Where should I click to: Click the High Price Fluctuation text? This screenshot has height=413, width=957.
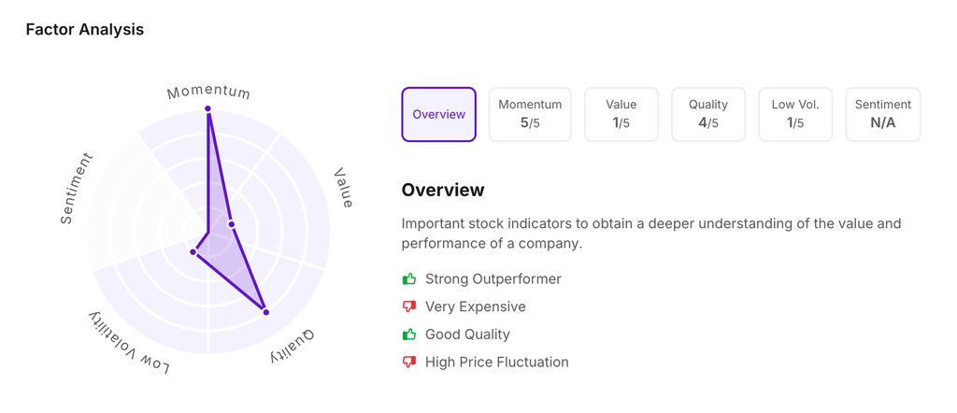(496, 362)
